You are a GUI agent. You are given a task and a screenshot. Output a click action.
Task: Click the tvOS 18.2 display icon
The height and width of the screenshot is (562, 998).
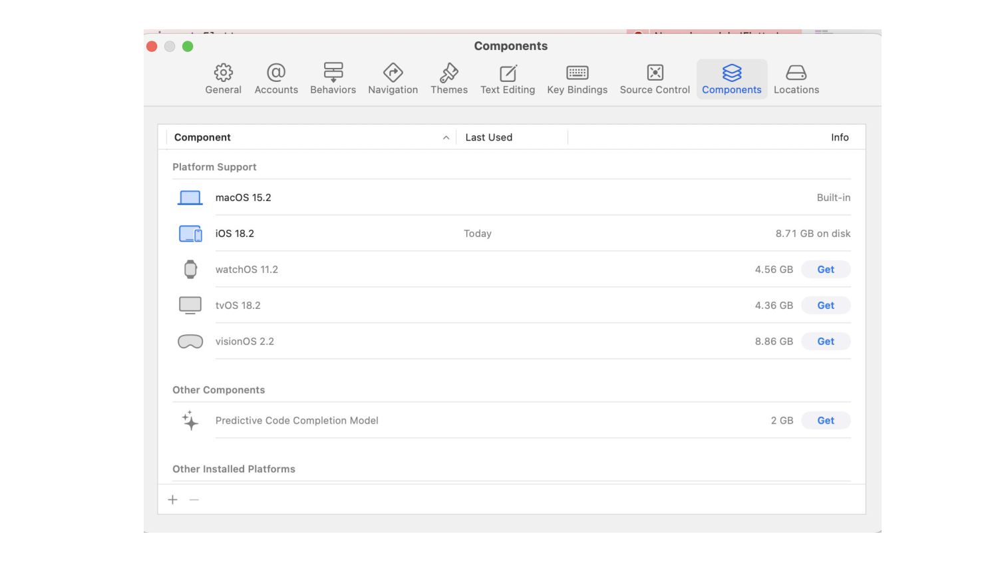click(190, 305)
